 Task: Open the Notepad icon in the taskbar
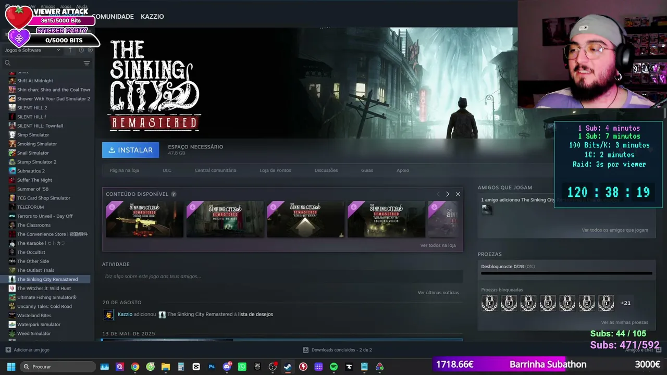364,367
